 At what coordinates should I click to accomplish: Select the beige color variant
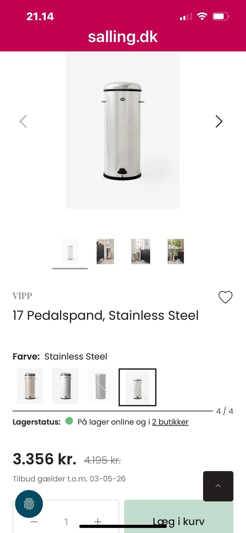[x=30, y=386]
